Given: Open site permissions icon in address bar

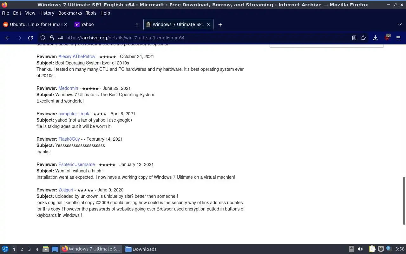Looking at the screenshot, I should point(61,38).
